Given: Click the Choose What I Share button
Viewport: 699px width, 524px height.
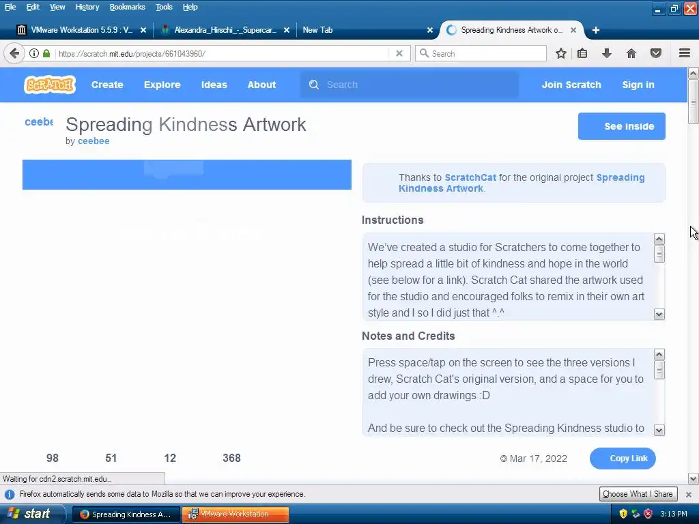Looking at the screenshot, I should [638, 494].
